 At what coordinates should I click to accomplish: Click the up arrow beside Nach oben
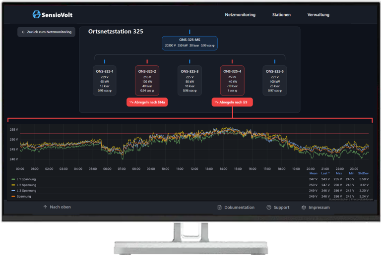tap(45, 207)
